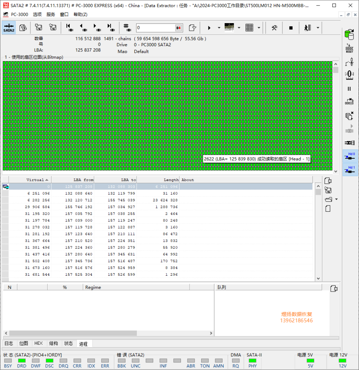Click the bitmap scrollbar down arrow
Screen dimensions: 359x370
click(x=336, y=172)
